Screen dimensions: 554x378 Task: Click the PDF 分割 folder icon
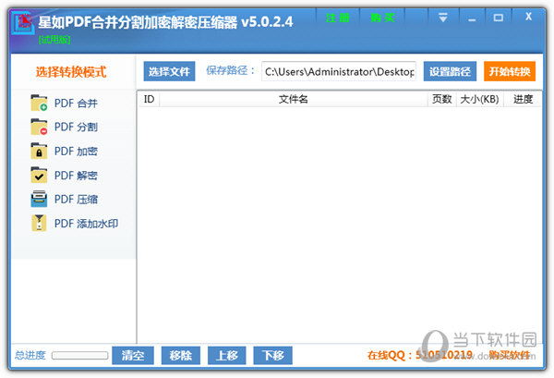(x=39, y=127)
